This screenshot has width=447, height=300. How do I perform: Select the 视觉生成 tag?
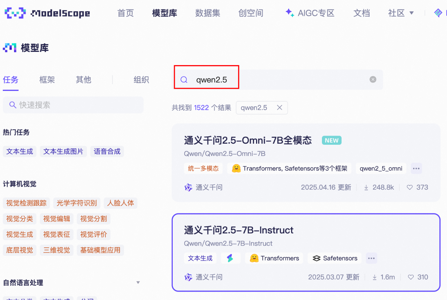click(x=20, y=234)
